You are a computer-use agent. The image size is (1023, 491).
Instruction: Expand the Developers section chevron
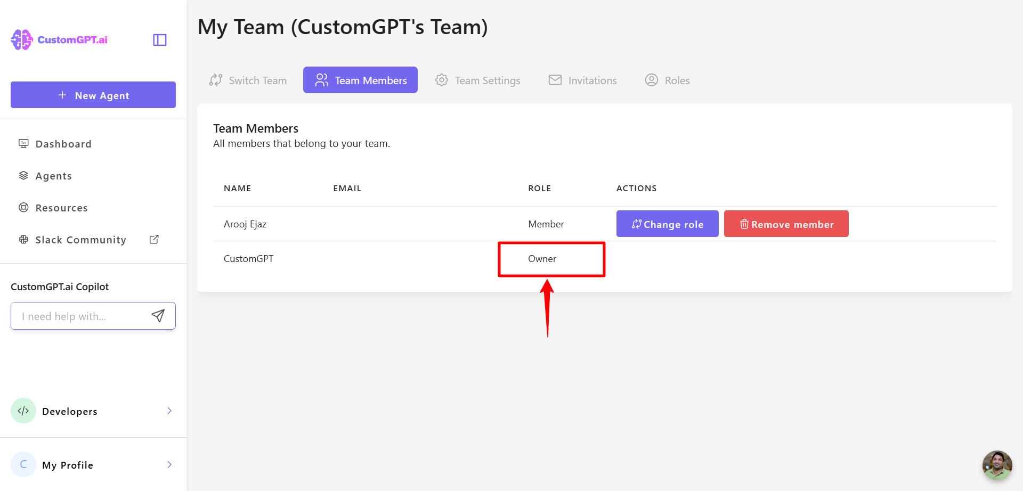click(169, 411)
